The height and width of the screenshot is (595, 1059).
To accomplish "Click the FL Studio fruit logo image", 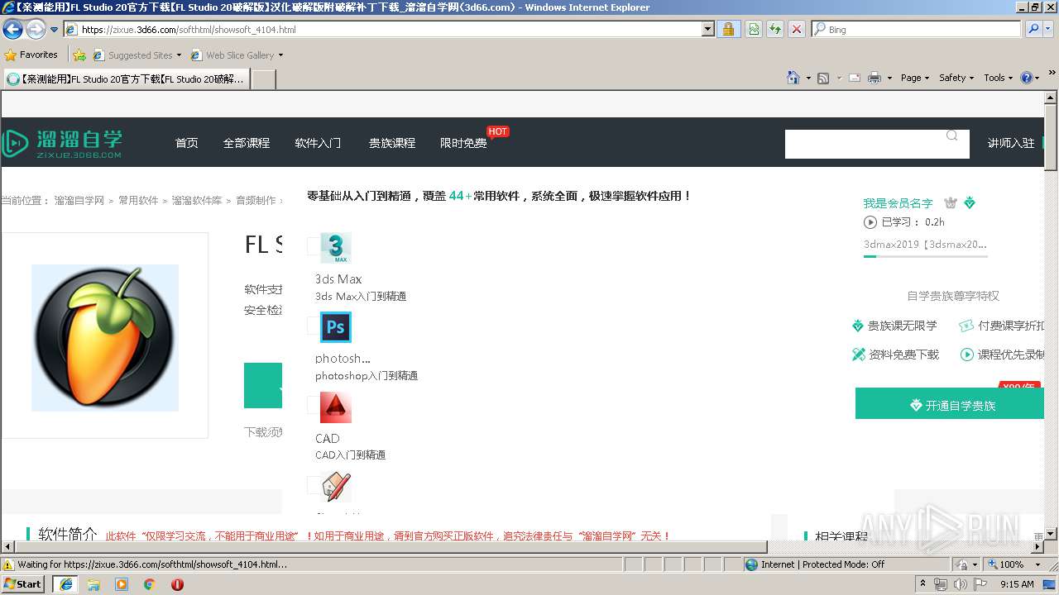I will (x=105, y=338).
